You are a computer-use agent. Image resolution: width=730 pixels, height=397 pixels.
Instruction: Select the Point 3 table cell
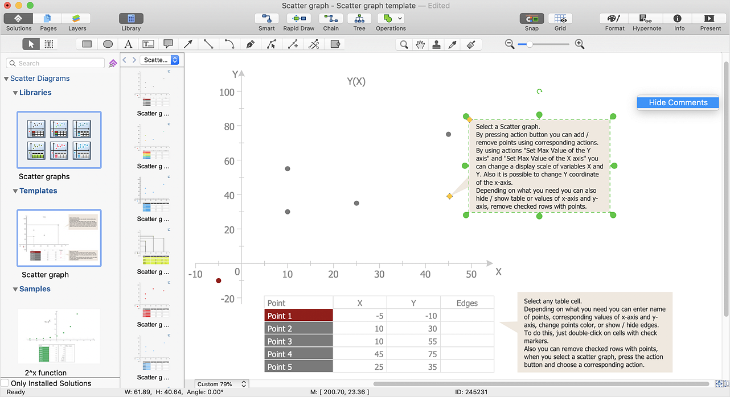click(299, 341)
